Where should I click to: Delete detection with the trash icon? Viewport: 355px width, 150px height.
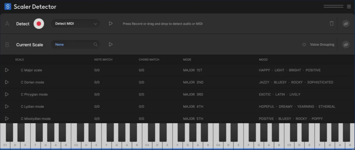(x=331, y=23)
